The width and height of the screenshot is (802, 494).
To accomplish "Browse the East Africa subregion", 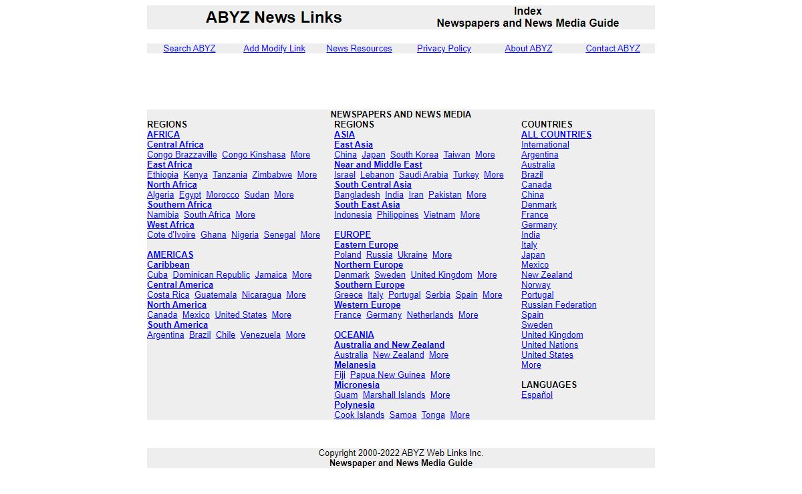I will [x=169, y=164].
